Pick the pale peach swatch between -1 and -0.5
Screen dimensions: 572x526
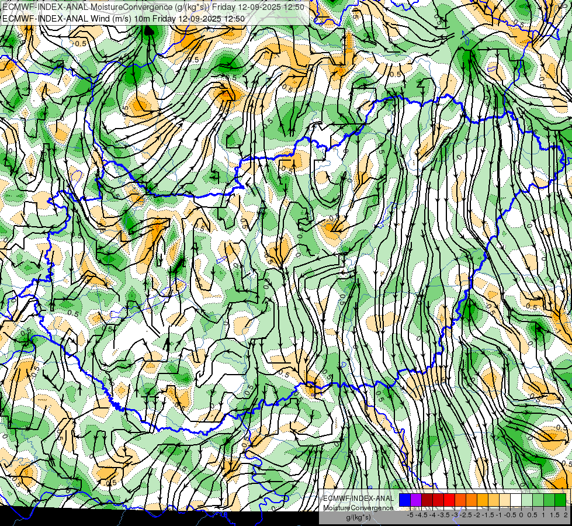pos(505,500)
